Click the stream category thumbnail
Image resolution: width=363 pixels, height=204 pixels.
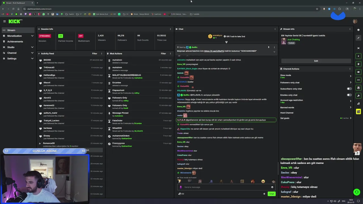[x=284, y=41]
